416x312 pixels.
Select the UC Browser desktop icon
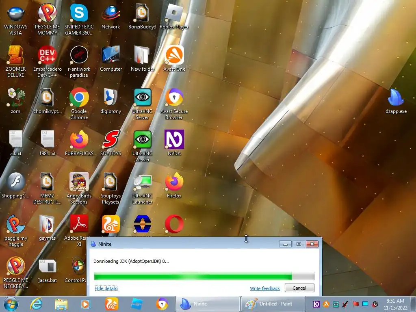click(110, 224)
